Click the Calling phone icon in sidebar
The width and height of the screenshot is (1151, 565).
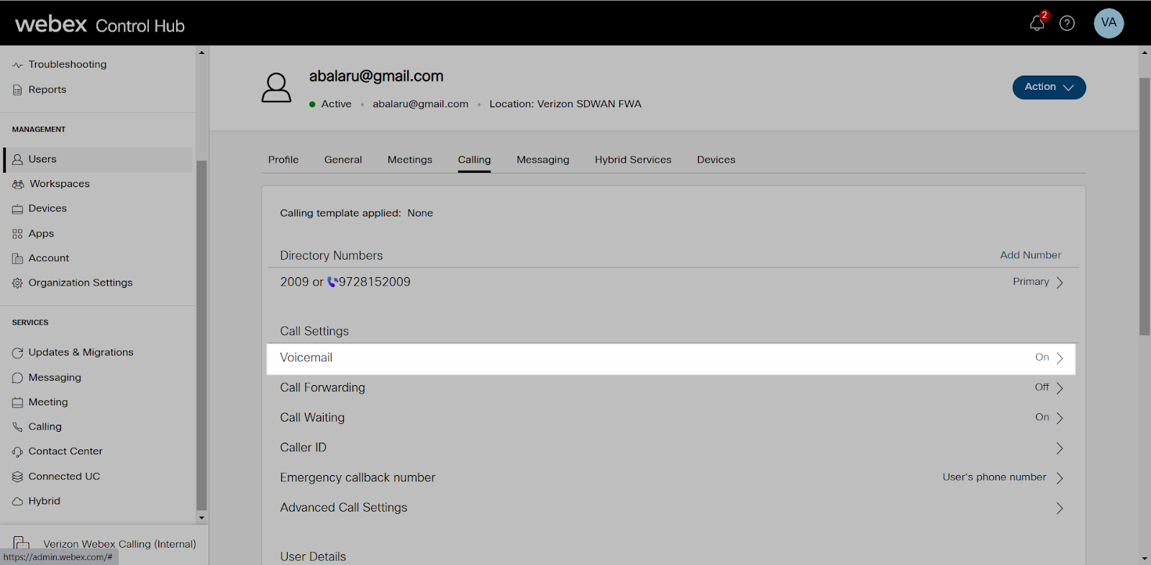(17, 427)
